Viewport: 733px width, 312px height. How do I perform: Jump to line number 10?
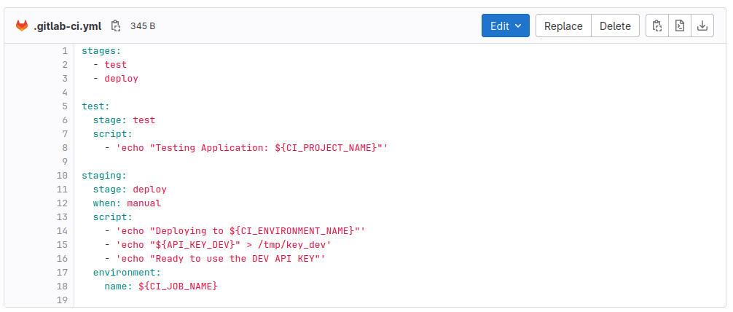[x=62, y=176]
